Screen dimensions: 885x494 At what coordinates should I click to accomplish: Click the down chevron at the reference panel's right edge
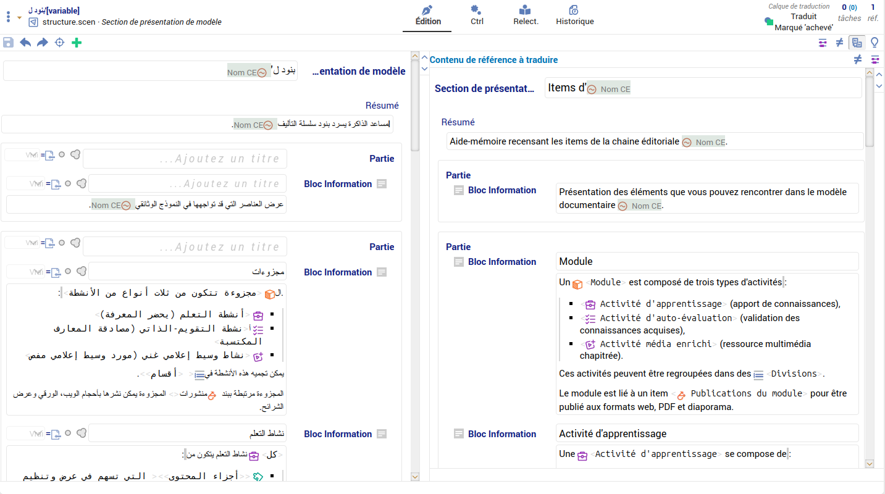879,86
